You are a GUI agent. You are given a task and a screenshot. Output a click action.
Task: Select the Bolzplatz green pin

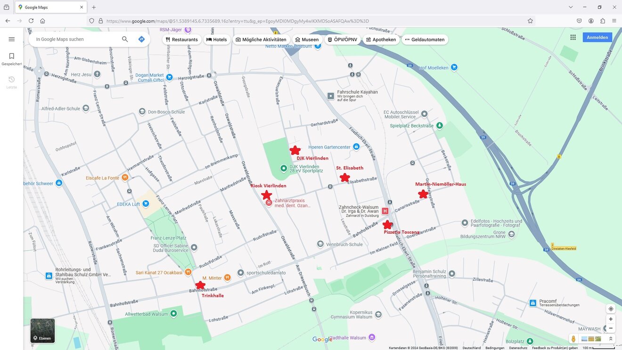click(530, 341)
